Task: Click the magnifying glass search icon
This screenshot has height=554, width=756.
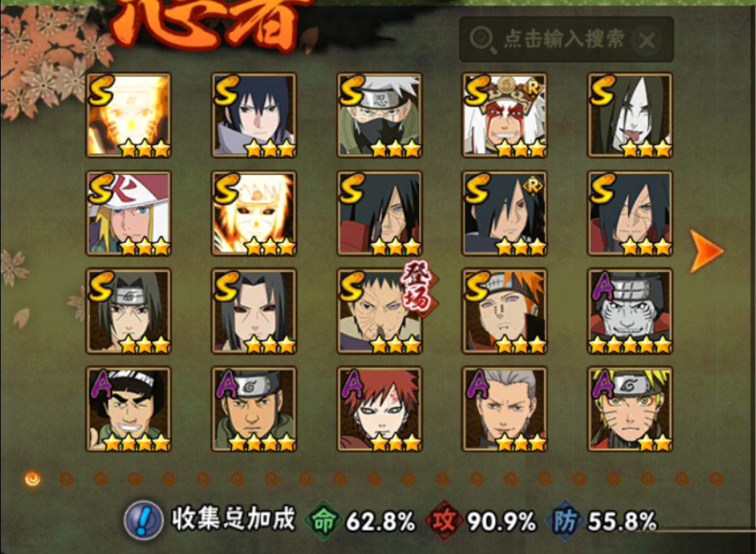Action: (482, 40)
